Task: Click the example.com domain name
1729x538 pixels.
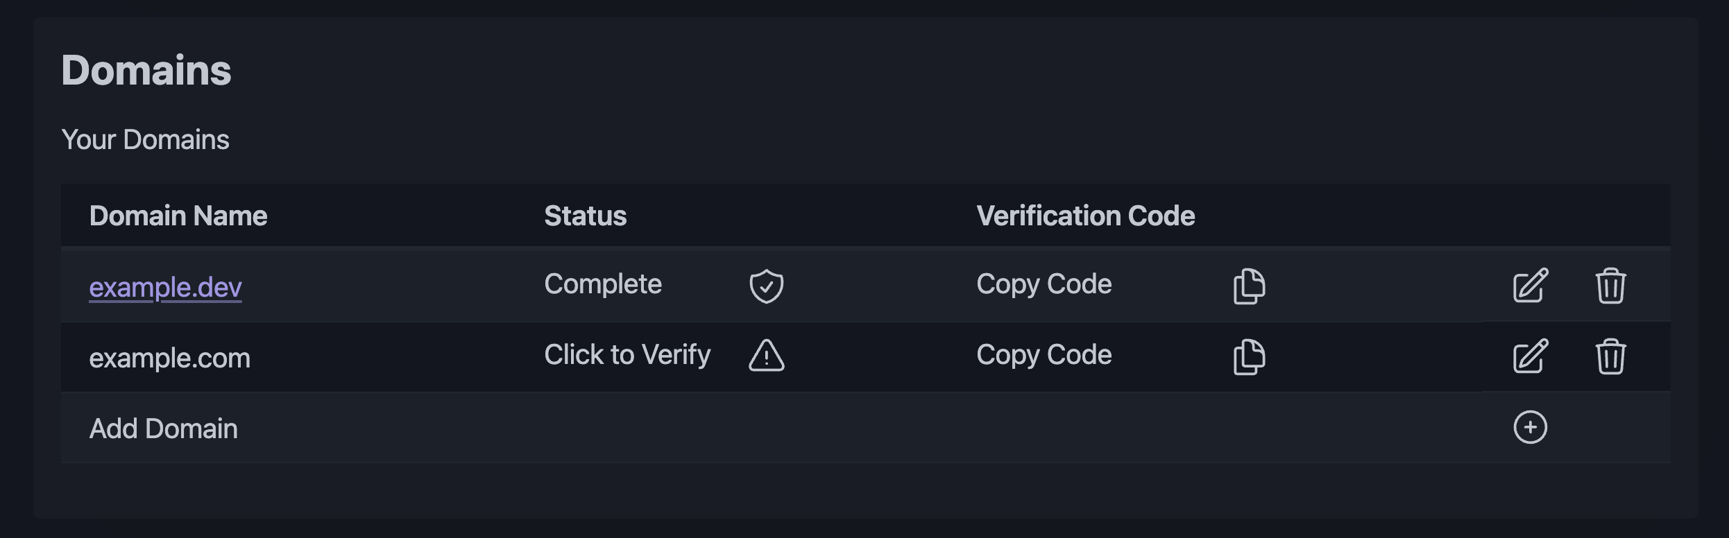Action: tap(169, 358)
